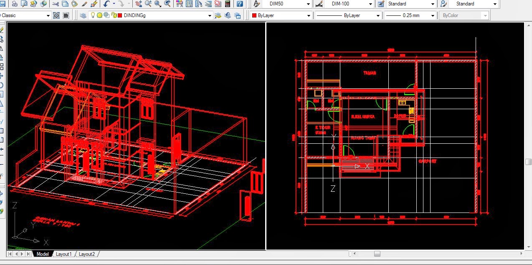The width and height of the screenshot is (532, 265).
Task: Open the Tool Palettes window icon
Action: coord(199,4)
